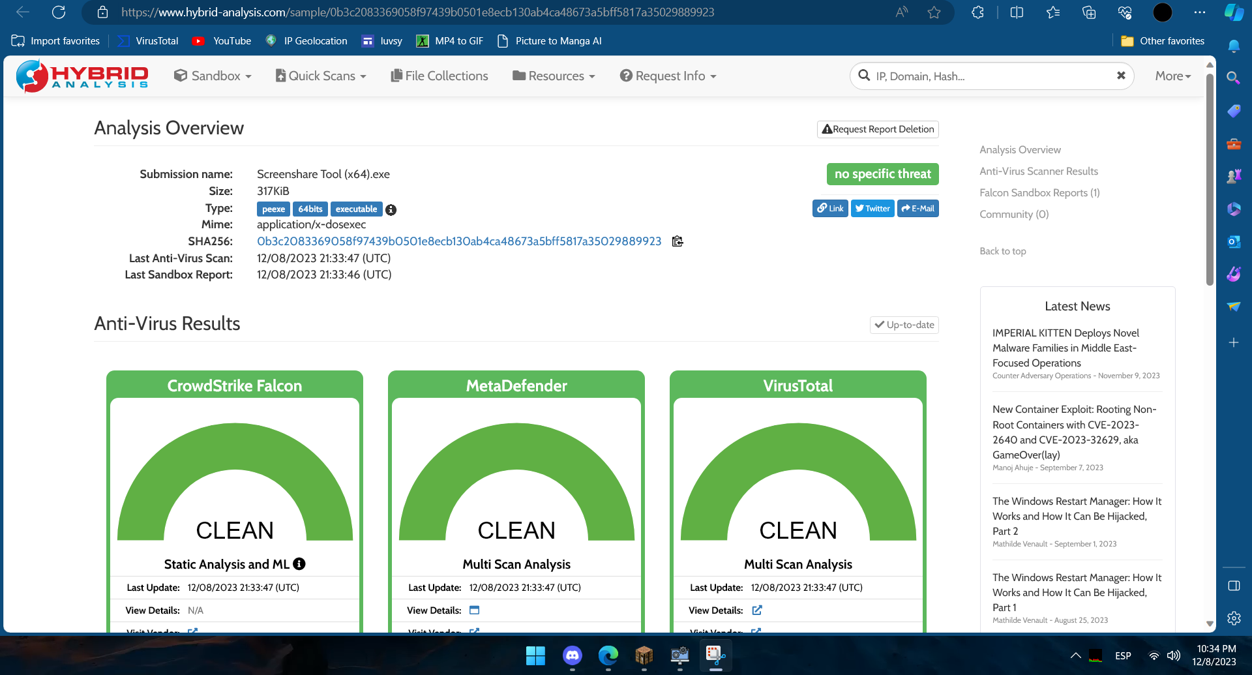The width and height of the screenshot is (1252, 675).
Task: Click the Read aloud icon in address bar
Action: (x=902, y=12)
